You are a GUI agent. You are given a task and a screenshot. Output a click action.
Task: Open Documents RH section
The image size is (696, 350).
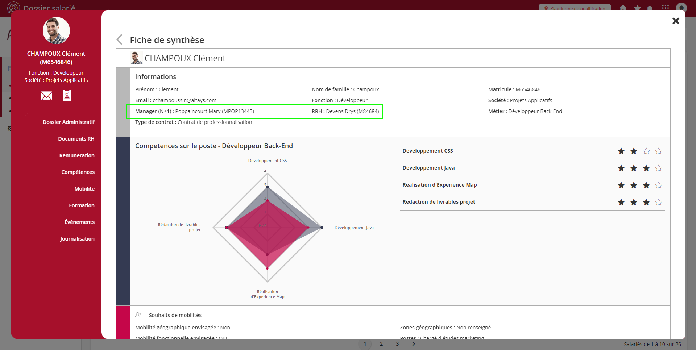pos(76,139)
